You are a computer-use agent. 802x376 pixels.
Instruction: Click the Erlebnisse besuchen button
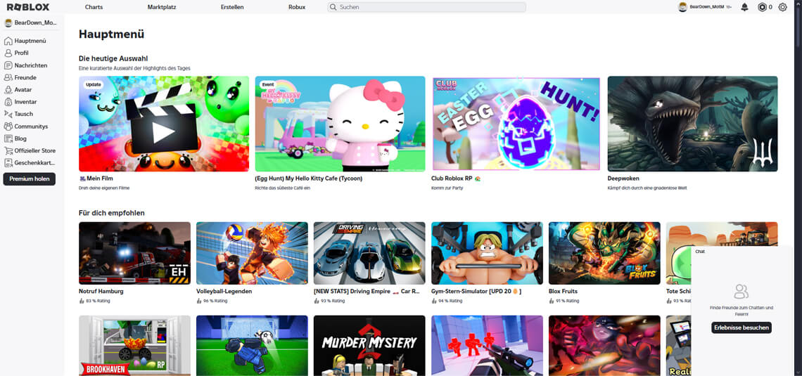pyautogui.click(x=741, y=328)
